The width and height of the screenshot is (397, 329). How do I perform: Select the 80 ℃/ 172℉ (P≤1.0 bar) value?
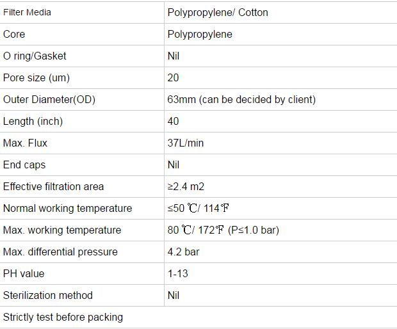223,230
